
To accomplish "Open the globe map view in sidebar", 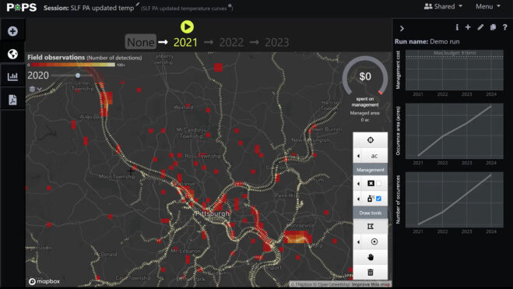I will [12, 54].
